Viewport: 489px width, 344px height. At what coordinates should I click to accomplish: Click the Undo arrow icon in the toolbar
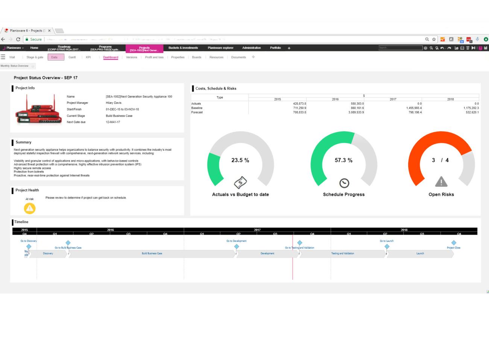442,48
